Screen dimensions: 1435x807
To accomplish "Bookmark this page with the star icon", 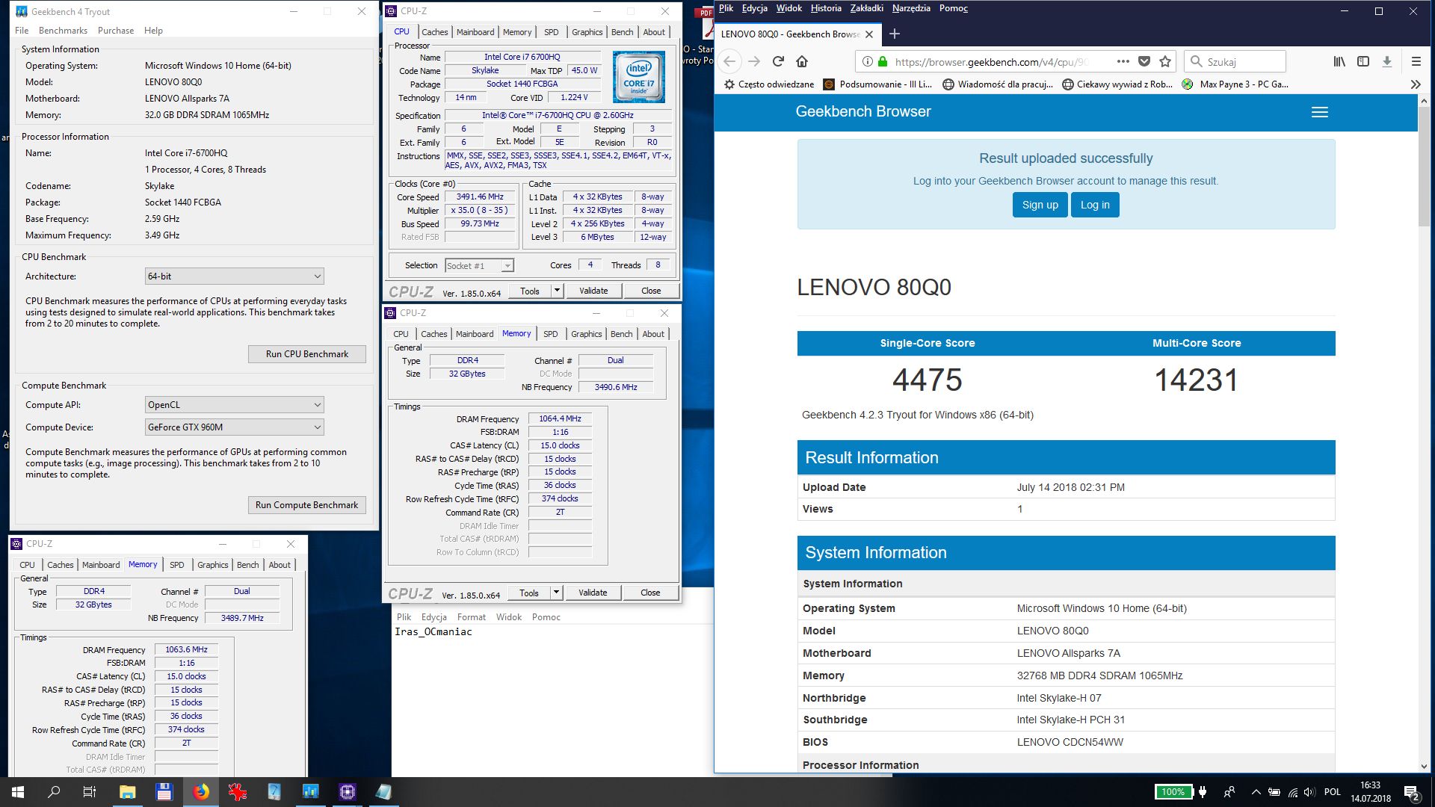I will click(x=1164, y=61).
